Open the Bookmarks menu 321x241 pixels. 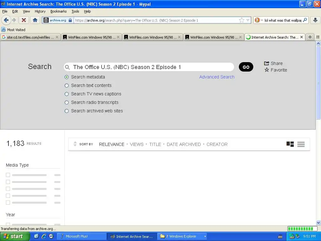[x=59, y=11]
